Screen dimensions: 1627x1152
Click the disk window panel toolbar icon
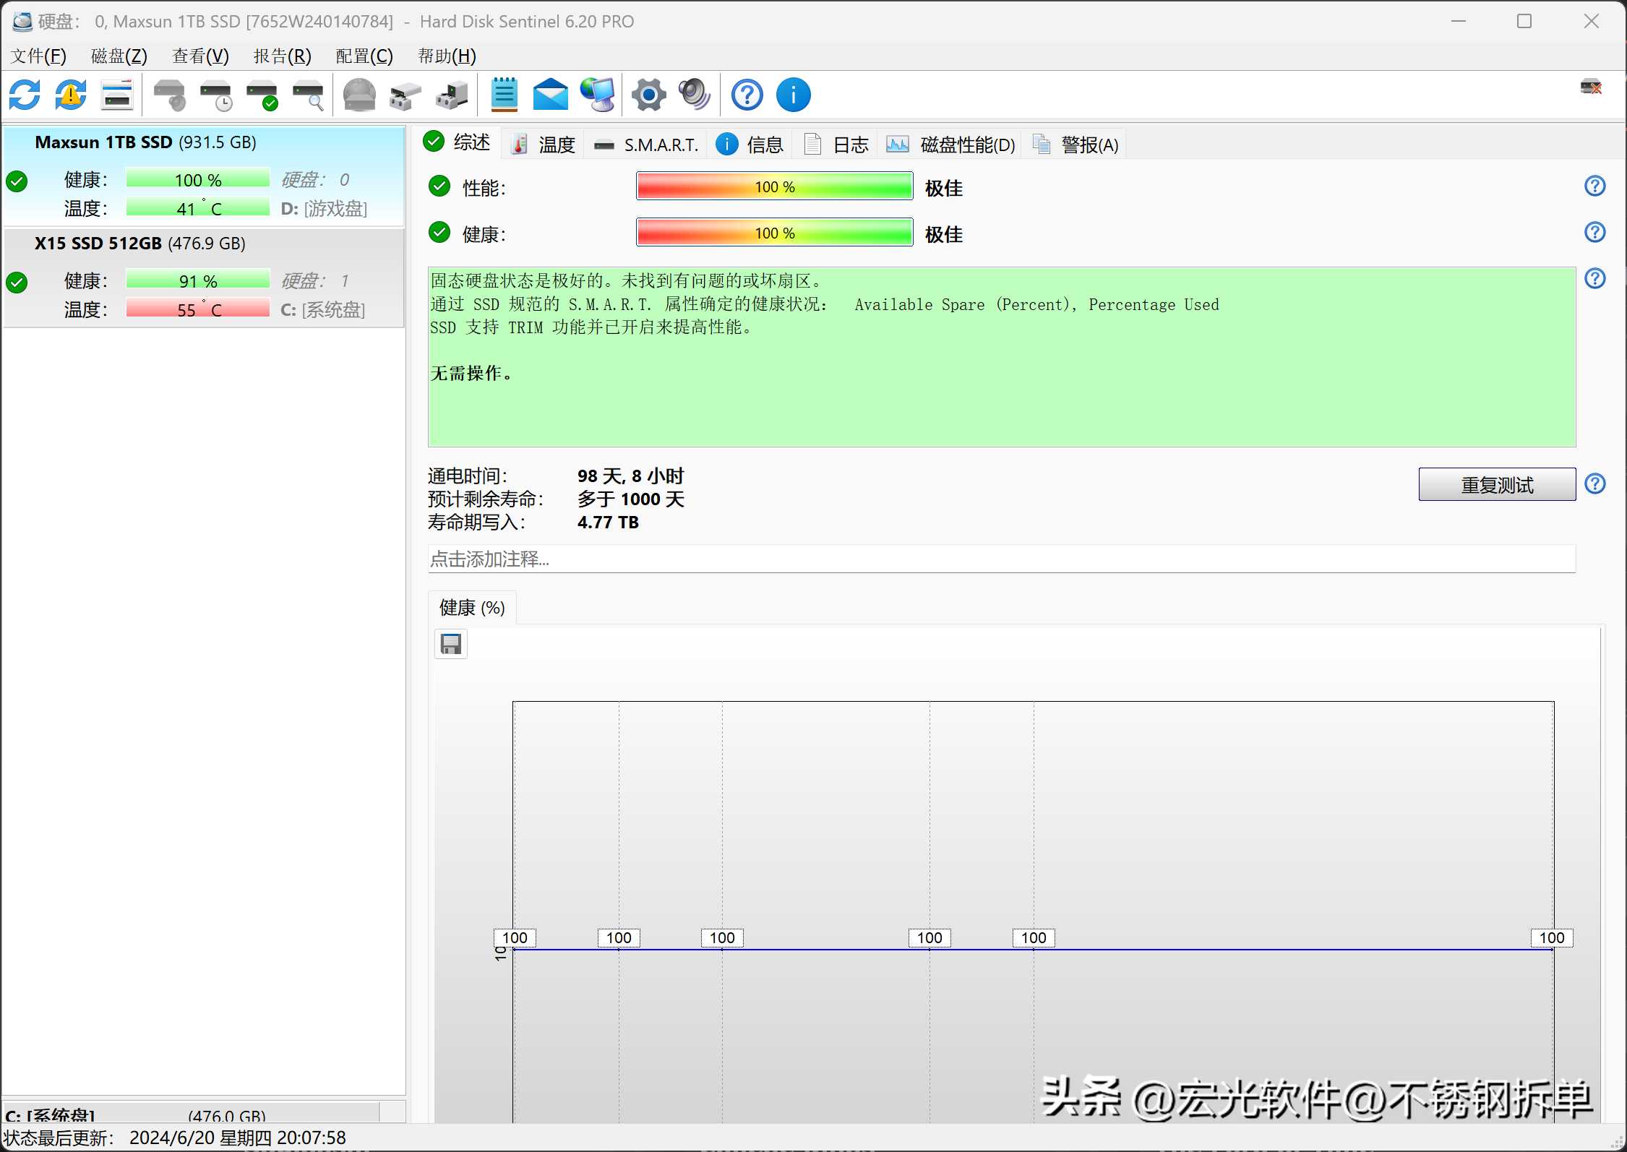point(117,95)
